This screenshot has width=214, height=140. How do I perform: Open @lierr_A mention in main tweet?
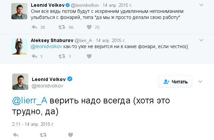(30, 101)
